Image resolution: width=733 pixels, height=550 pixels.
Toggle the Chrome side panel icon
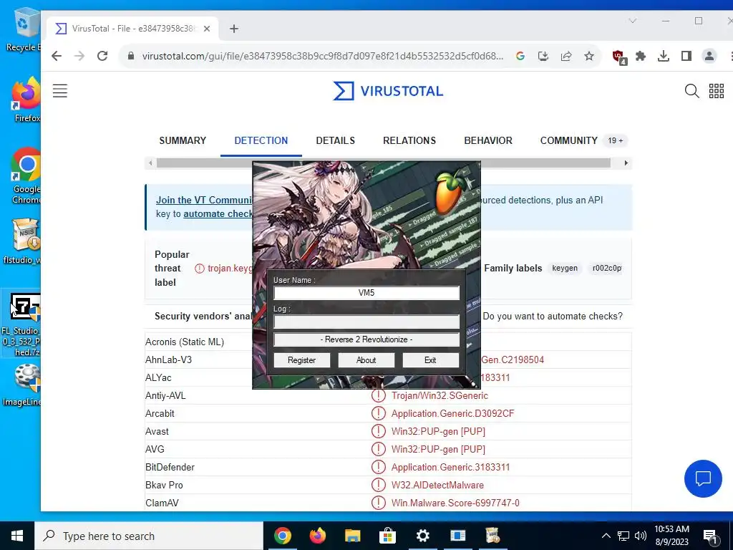(x=686, y=56)
